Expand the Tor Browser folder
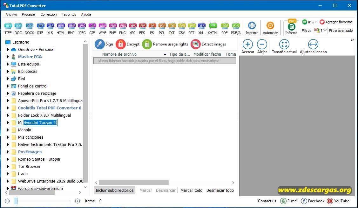This screenshot has height=208, width=358. pyautogui.click(x=8, y=166)
